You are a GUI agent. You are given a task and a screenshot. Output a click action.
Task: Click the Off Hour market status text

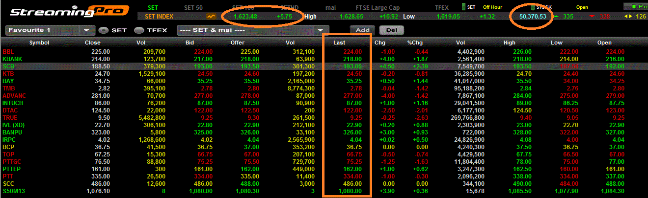click(493, 7)
